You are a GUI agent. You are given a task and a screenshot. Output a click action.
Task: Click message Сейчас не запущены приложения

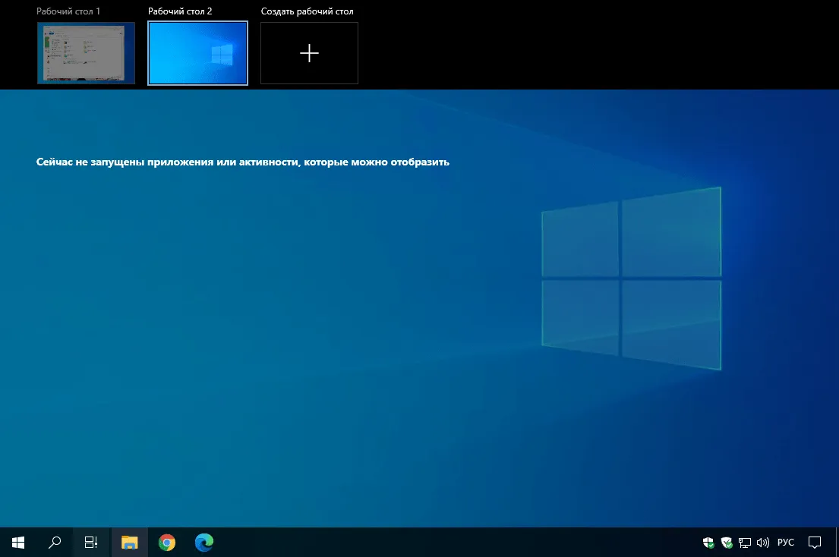coord(243,162)
